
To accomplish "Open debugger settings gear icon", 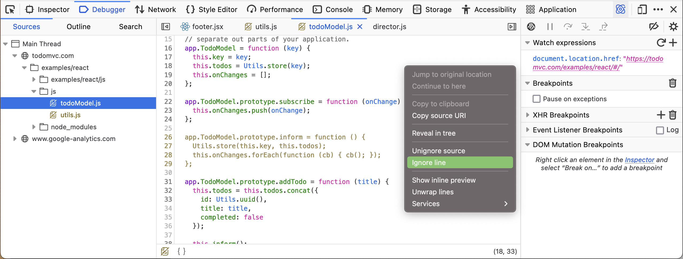I will [x=673, y=27].
